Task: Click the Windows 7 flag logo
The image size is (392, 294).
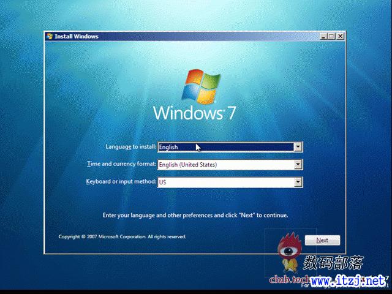Action: 201,86
